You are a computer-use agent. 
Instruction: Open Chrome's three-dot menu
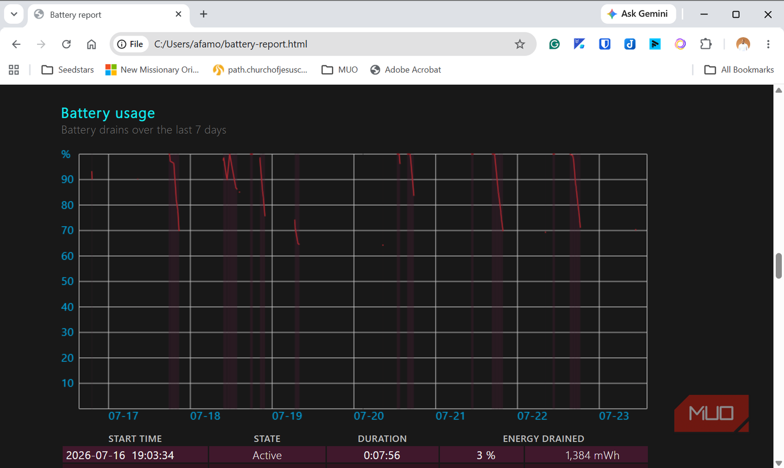(768, 44)
